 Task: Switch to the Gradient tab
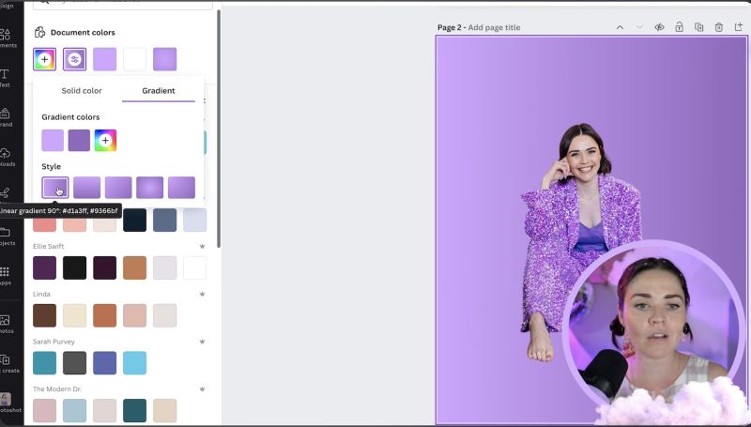pos(158,90)
